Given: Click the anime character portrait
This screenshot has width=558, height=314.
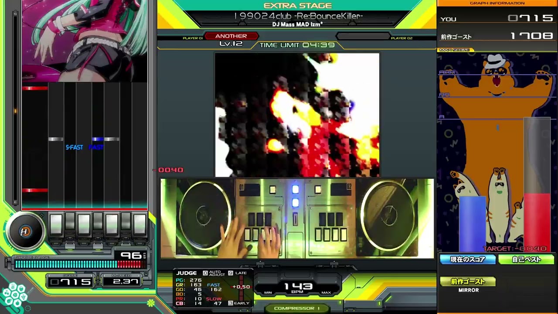Looking at the screenshot, I should (x=85, y=41).
